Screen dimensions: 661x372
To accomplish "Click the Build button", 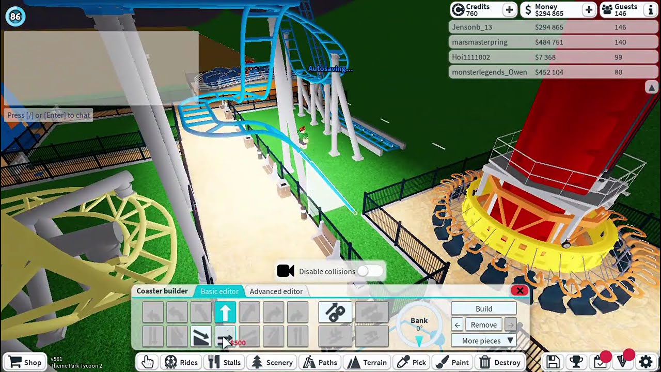I will 484,308.
